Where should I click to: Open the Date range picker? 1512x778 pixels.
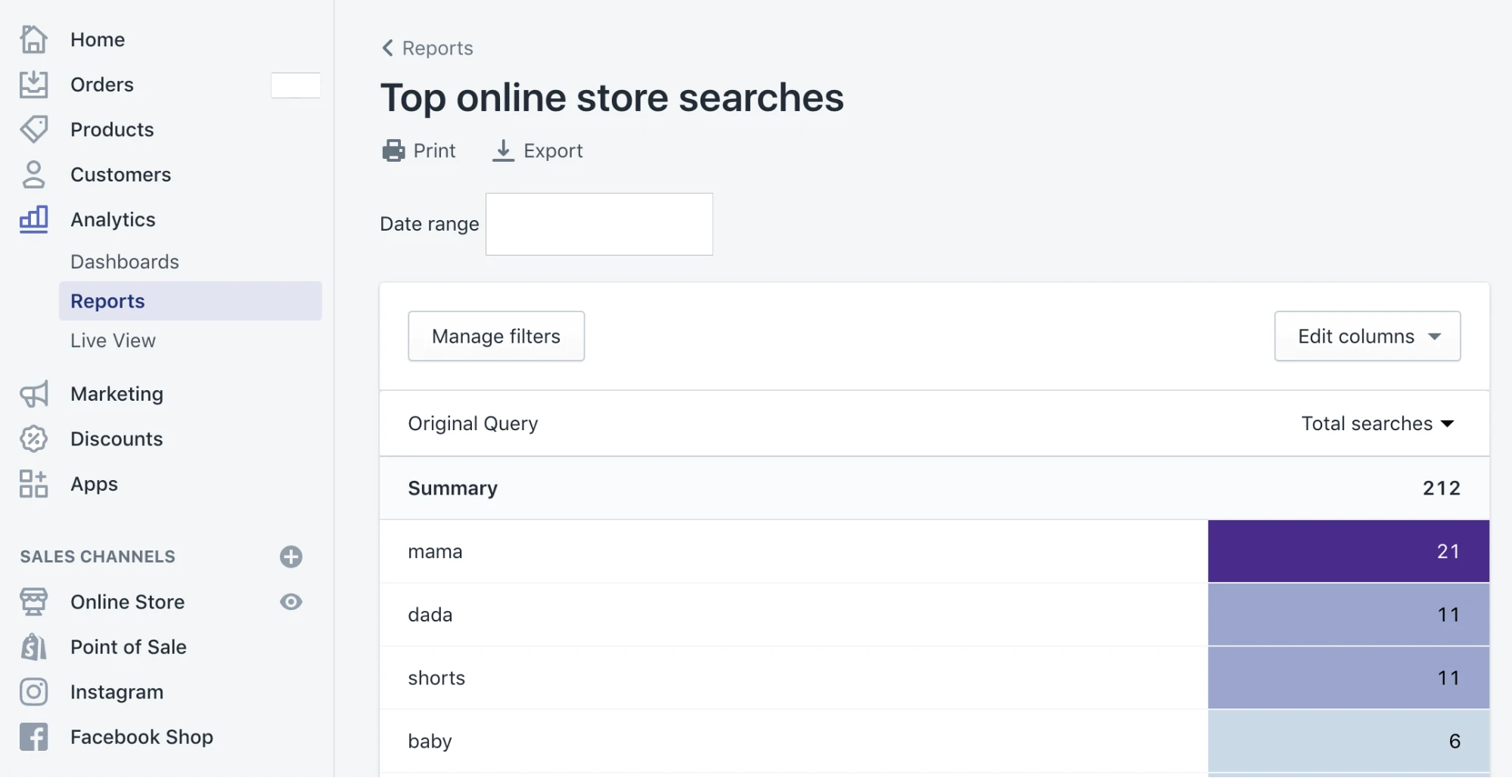click(599, 224)
